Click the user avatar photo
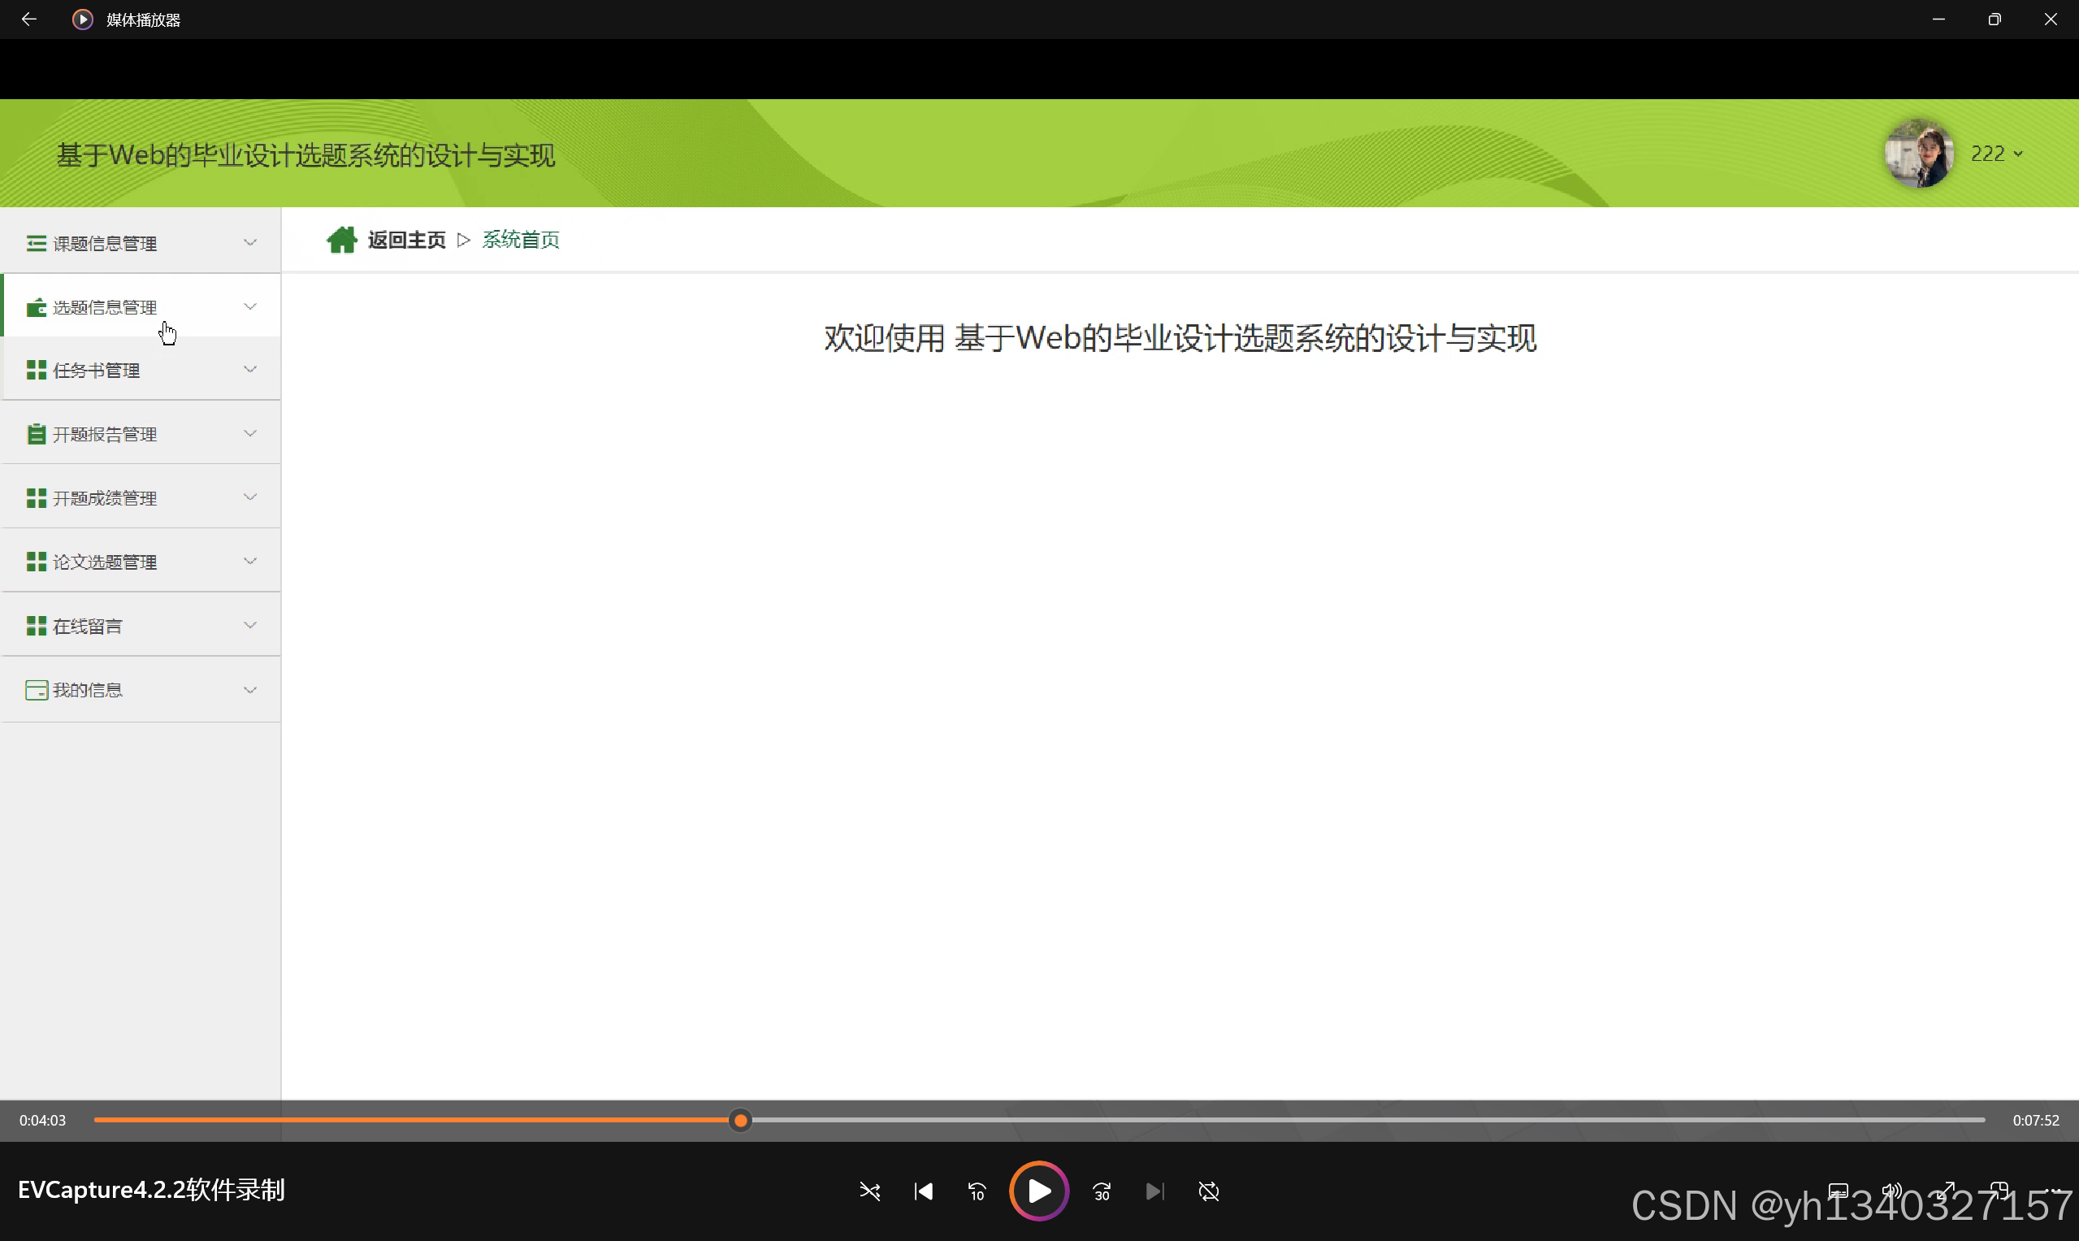 tap(1918, 154)
